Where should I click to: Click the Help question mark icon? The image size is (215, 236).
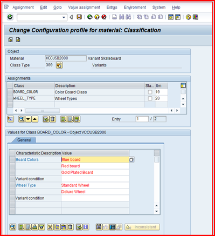coord(189,17)
